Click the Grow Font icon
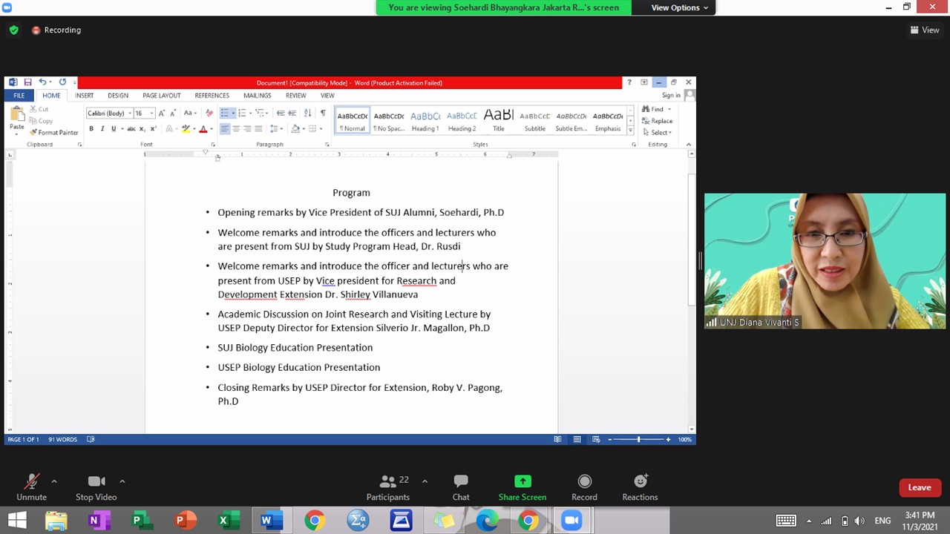 point(162,113)
